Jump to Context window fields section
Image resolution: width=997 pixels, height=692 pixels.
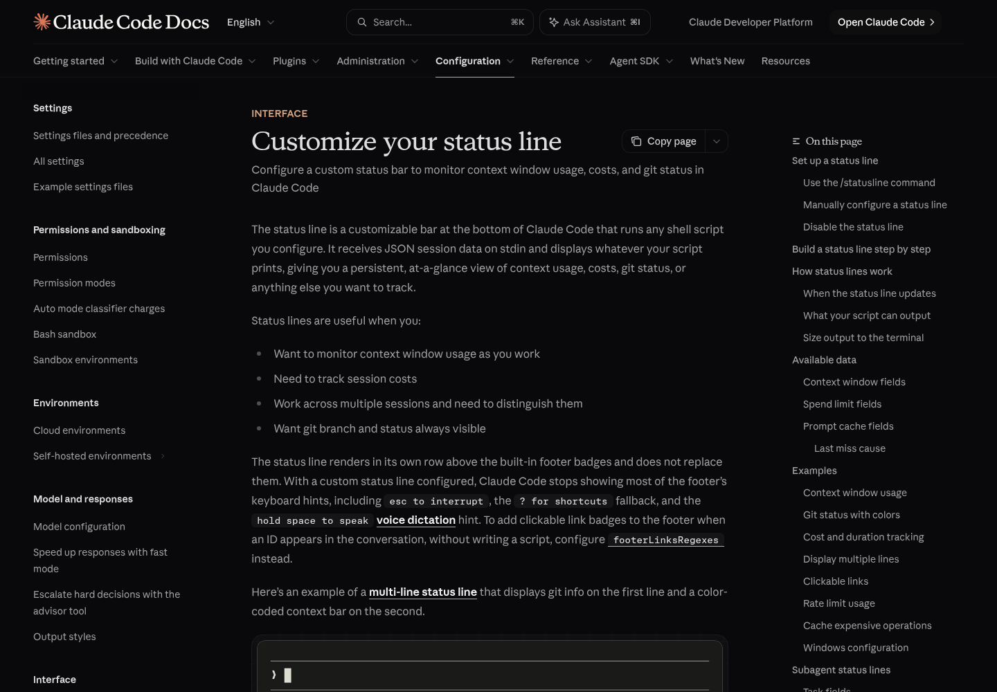(854, 382)
